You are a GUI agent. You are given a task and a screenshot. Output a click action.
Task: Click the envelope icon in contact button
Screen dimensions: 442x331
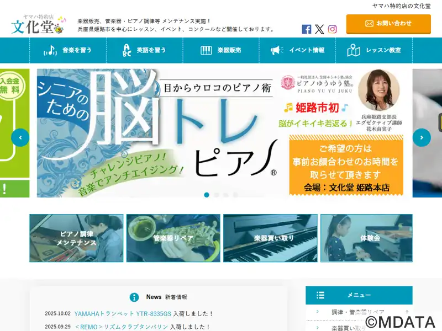coord(369,23)
